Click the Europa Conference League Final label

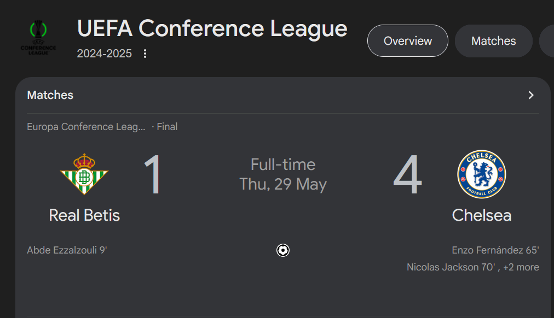(x=102, y=127)
